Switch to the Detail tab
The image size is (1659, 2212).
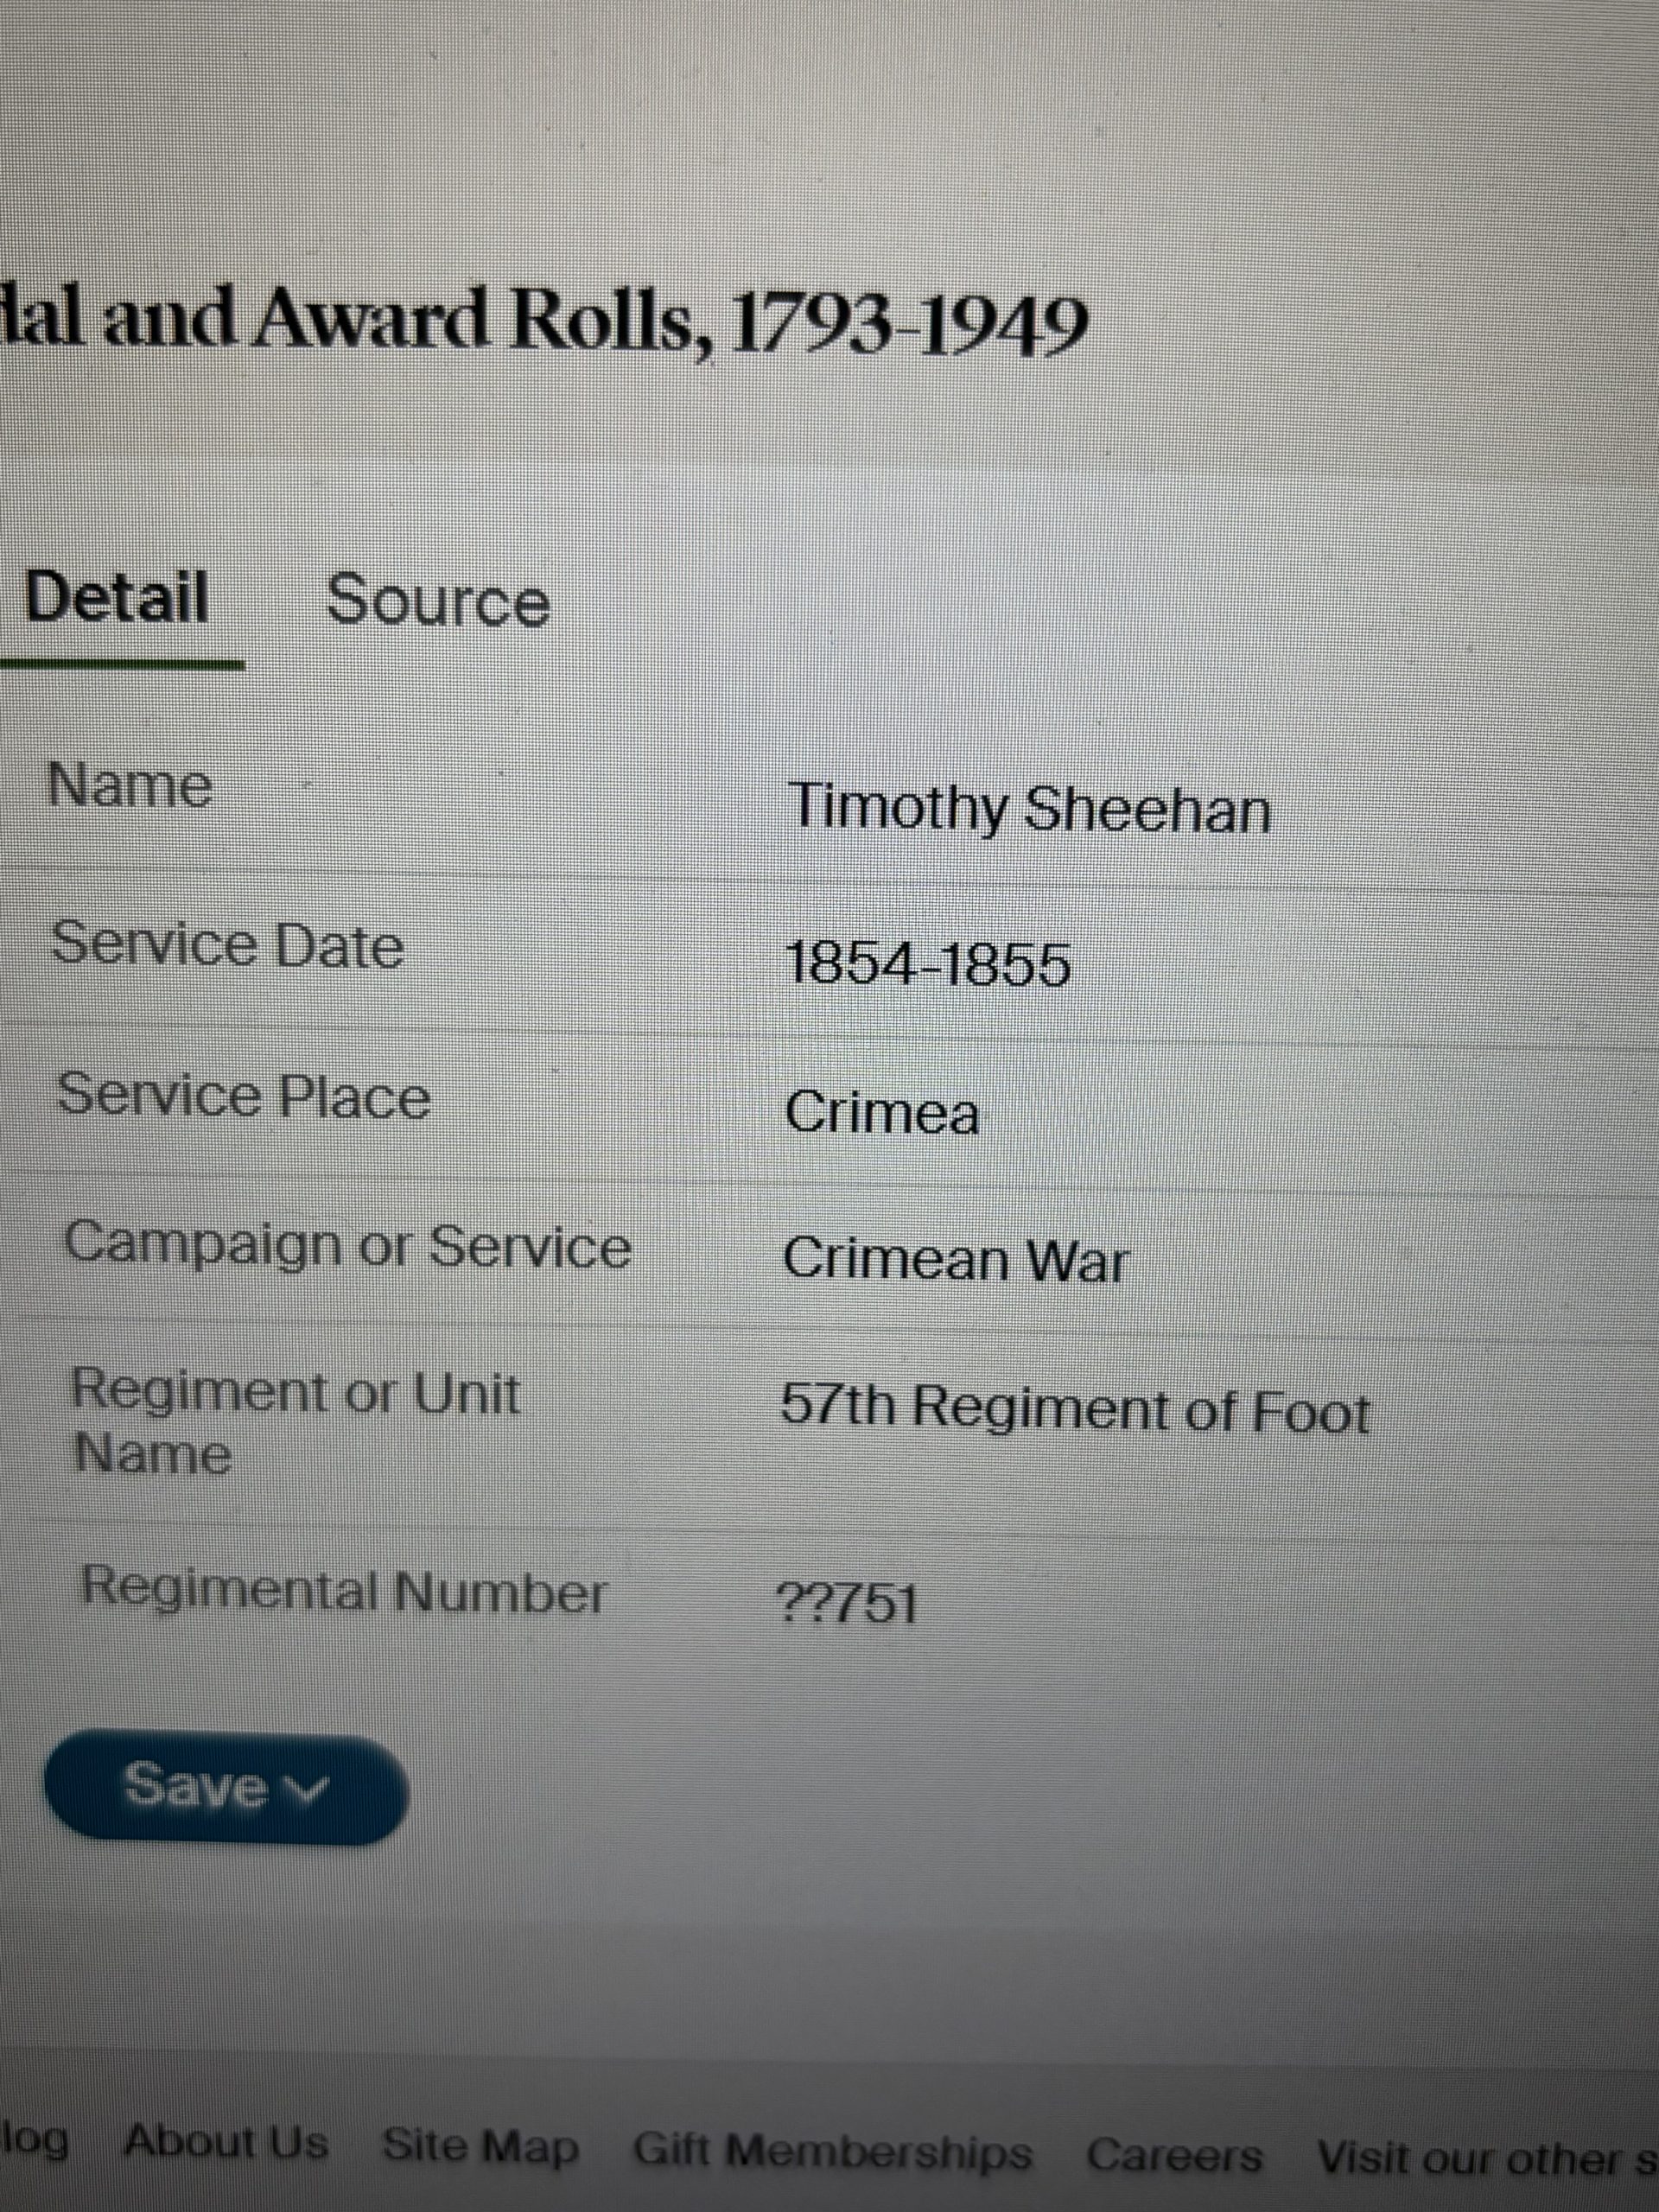click(x=117, y=597)
